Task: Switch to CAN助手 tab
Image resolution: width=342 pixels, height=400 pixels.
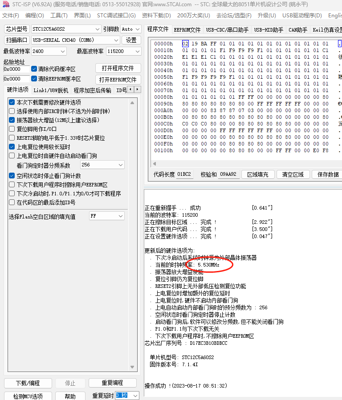Action: pos(298,30)
